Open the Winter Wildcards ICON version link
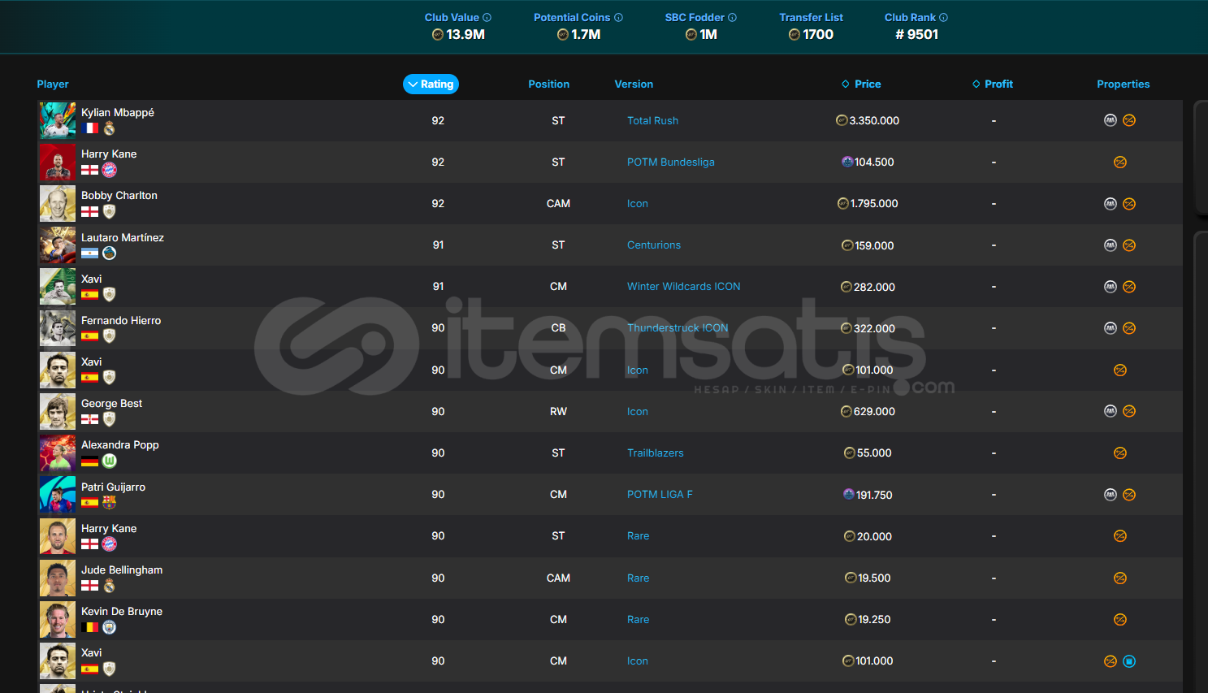The height and width of the screenshot is (693, 1208). (x=684, y=286)
